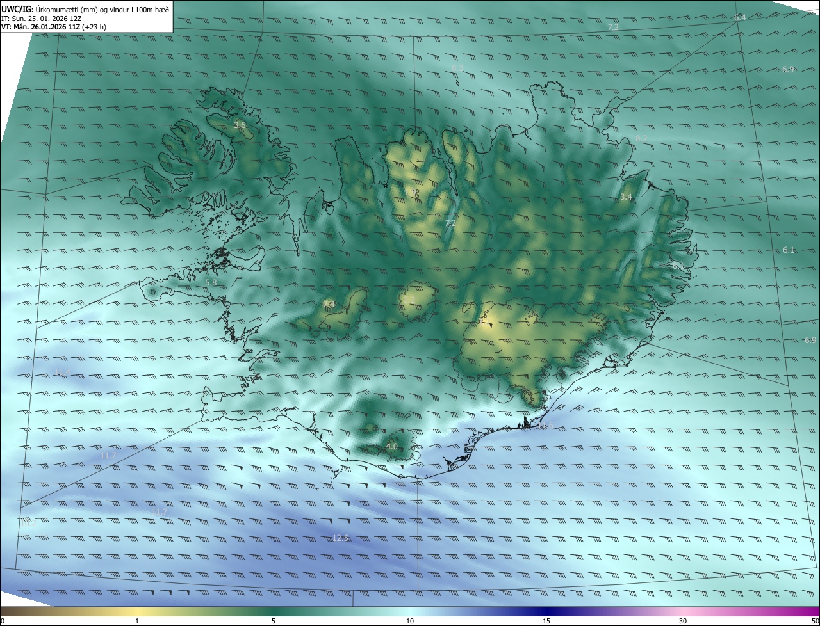820x626 pixels.
Task: Select the 12.5 value label
Action: point(341,538)
